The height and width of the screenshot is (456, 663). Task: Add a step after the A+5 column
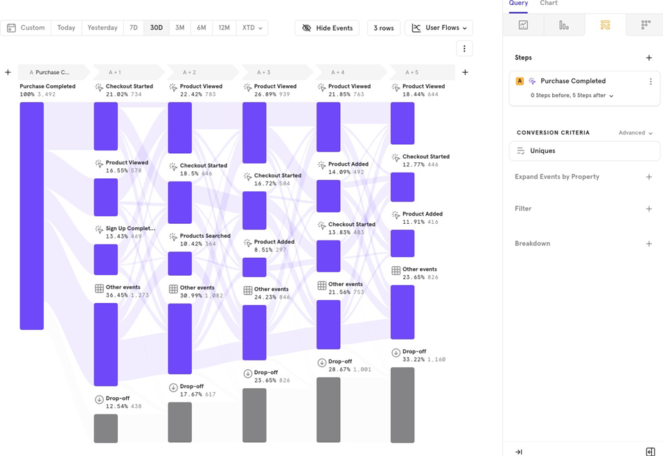coord(465,72)
